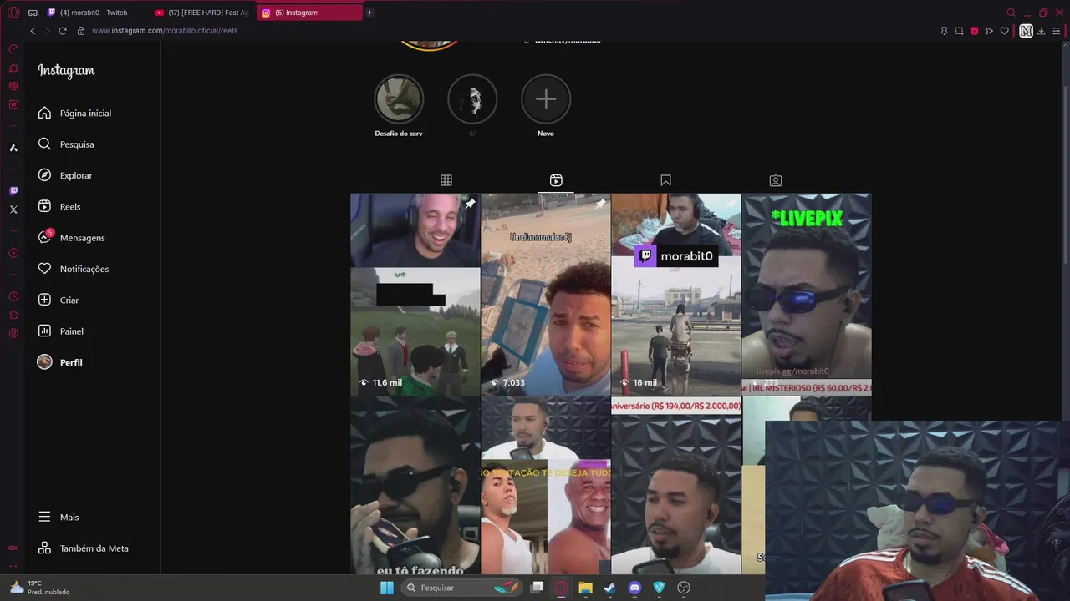Image resolution: width=1070 pixels, height=601 pixels.
Task: Go back to the previous page
Action: point(33,31)
